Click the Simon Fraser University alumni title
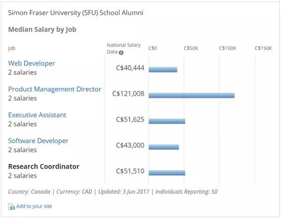The width and height of the screenshot is (281, 218). [75, 12]
